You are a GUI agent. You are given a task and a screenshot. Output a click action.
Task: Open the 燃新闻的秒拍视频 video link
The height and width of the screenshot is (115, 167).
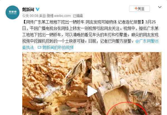coord(58,47)
